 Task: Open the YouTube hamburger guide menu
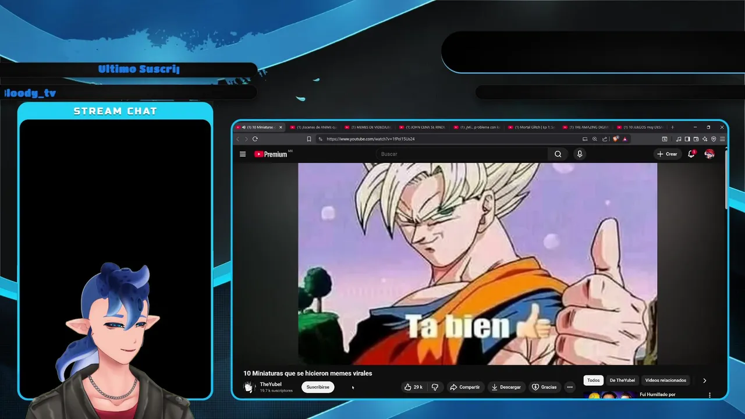(x=243, y=154)
